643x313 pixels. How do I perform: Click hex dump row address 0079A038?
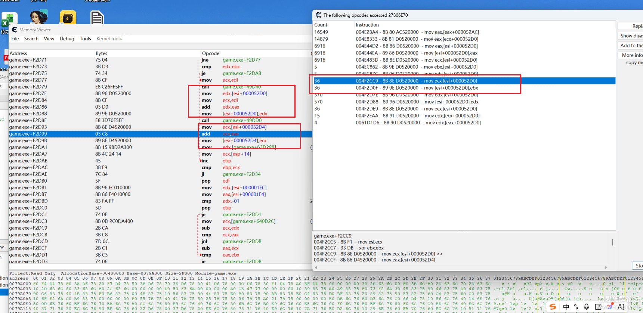click(20, 289)
